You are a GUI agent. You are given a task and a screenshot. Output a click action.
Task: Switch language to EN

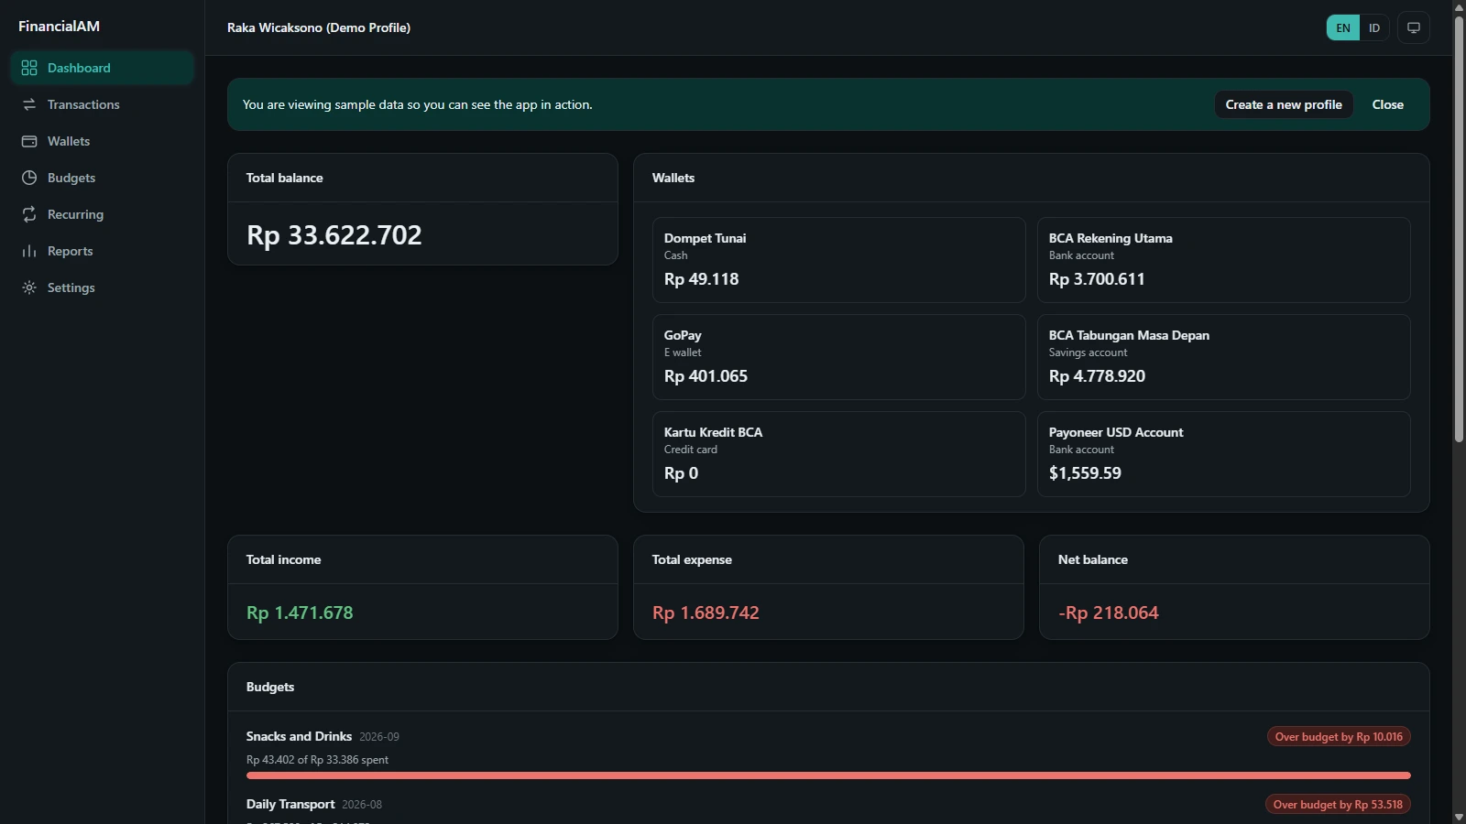1343,27
